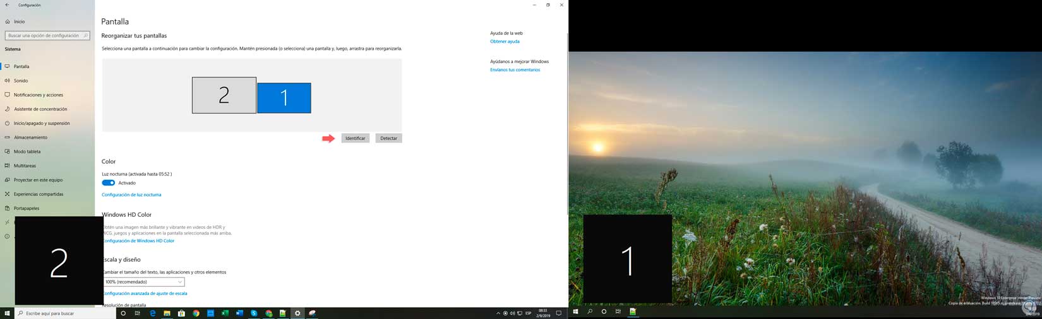Open File Explorer from the taskbar
This screenshot has height=319, width=1042.
(x=167, y=313)
